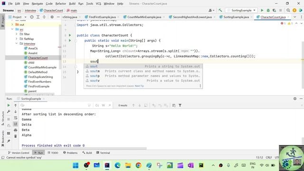This screenshot has height=171, width=304.
Task: Expand all in Project panel
Action: (x=38, y=17)
